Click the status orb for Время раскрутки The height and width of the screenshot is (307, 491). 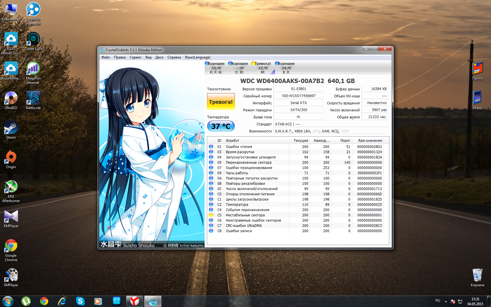click(211, 152)
